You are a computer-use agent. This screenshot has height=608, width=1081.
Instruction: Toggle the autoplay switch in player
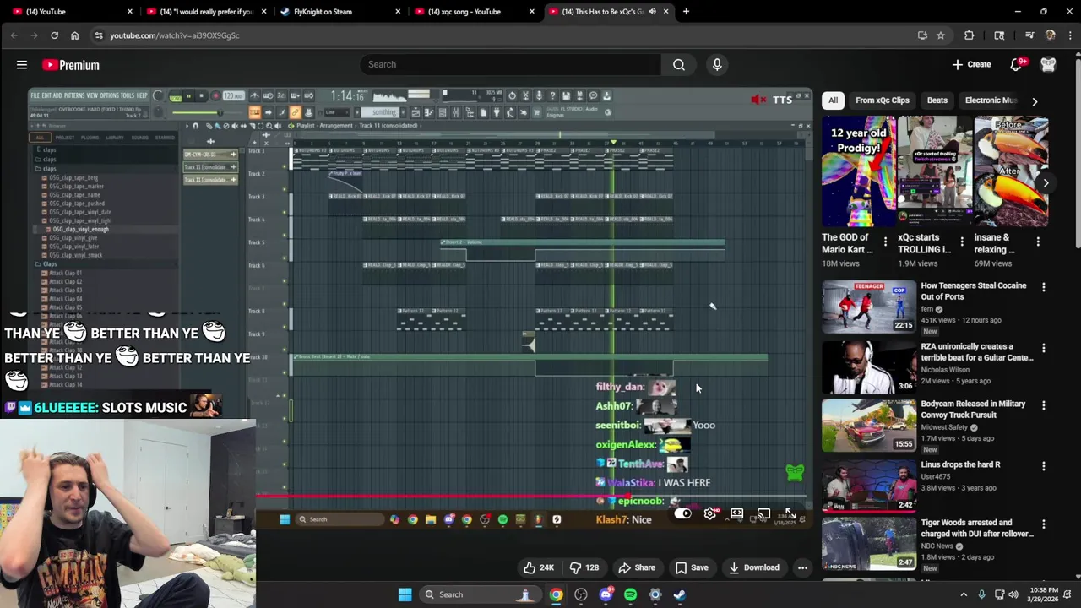(683, 514)
